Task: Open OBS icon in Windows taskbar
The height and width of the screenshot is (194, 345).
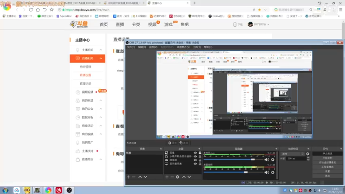Action: point(69,190)
